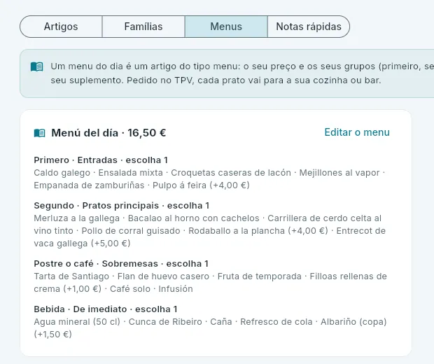The image size is (434, 364).
Task: Click Fruta de temporada
Action: coord(259,276)
